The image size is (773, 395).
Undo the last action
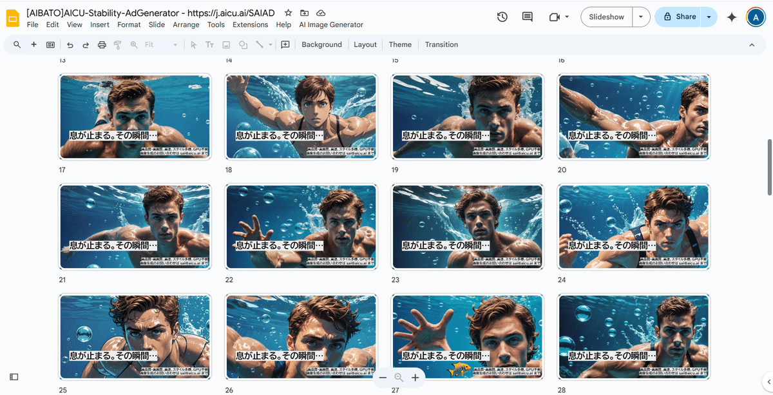coord(70,44)
